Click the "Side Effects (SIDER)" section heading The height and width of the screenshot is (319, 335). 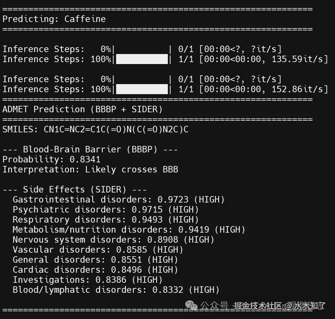click(75, 190)
